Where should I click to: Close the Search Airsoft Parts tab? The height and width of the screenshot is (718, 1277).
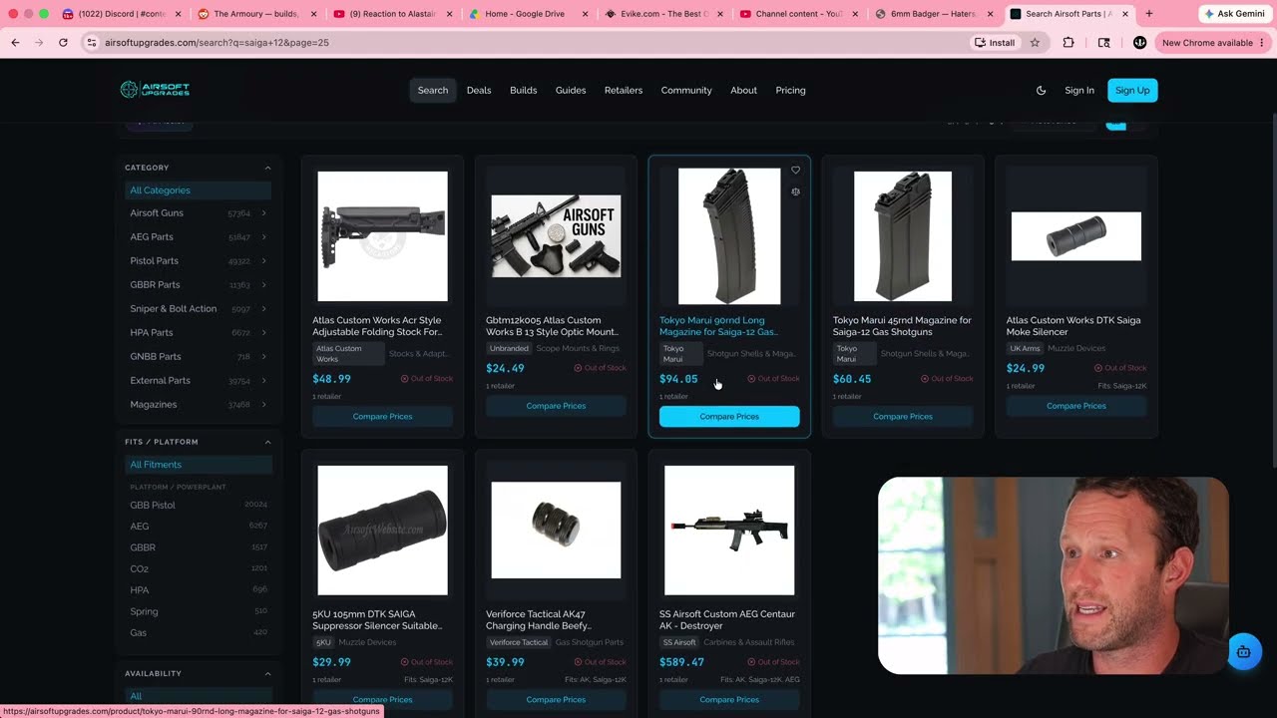click(1127, 14)
